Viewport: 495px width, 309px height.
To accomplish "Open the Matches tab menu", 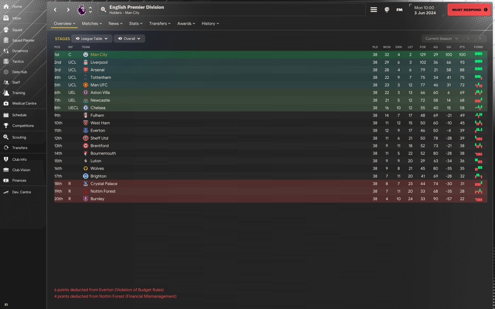I will pyautogui.click(x=92, y=24).
